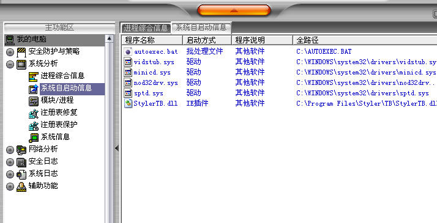
Task: Click the nod32drv.sys driver icon
Action: (x=128, y=82)
